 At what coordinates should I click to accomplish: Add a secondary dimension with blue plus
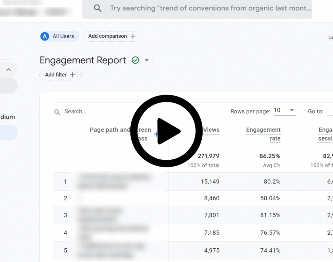point(156,134)
